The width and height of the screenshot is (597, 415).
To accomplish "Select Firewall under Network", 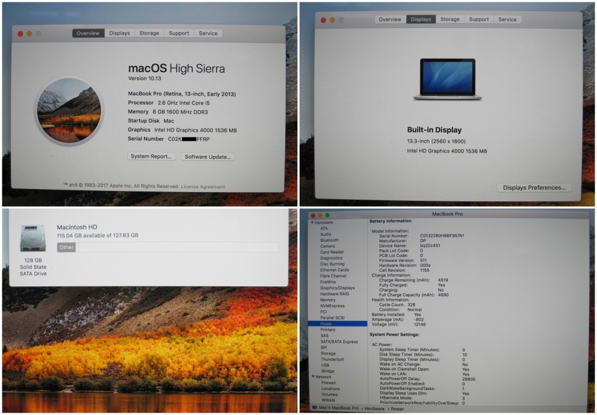I will click(328, 383).
